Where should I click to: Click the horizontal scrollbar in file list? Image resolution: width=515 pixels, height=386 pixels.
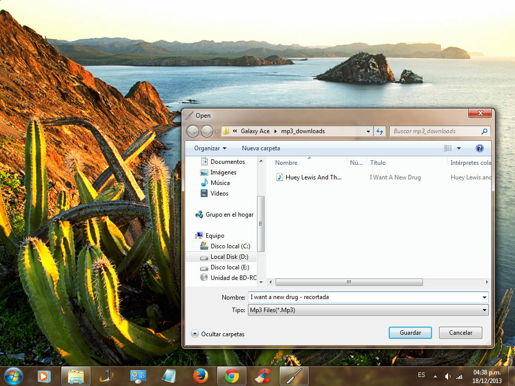click(x=349, y=282)
